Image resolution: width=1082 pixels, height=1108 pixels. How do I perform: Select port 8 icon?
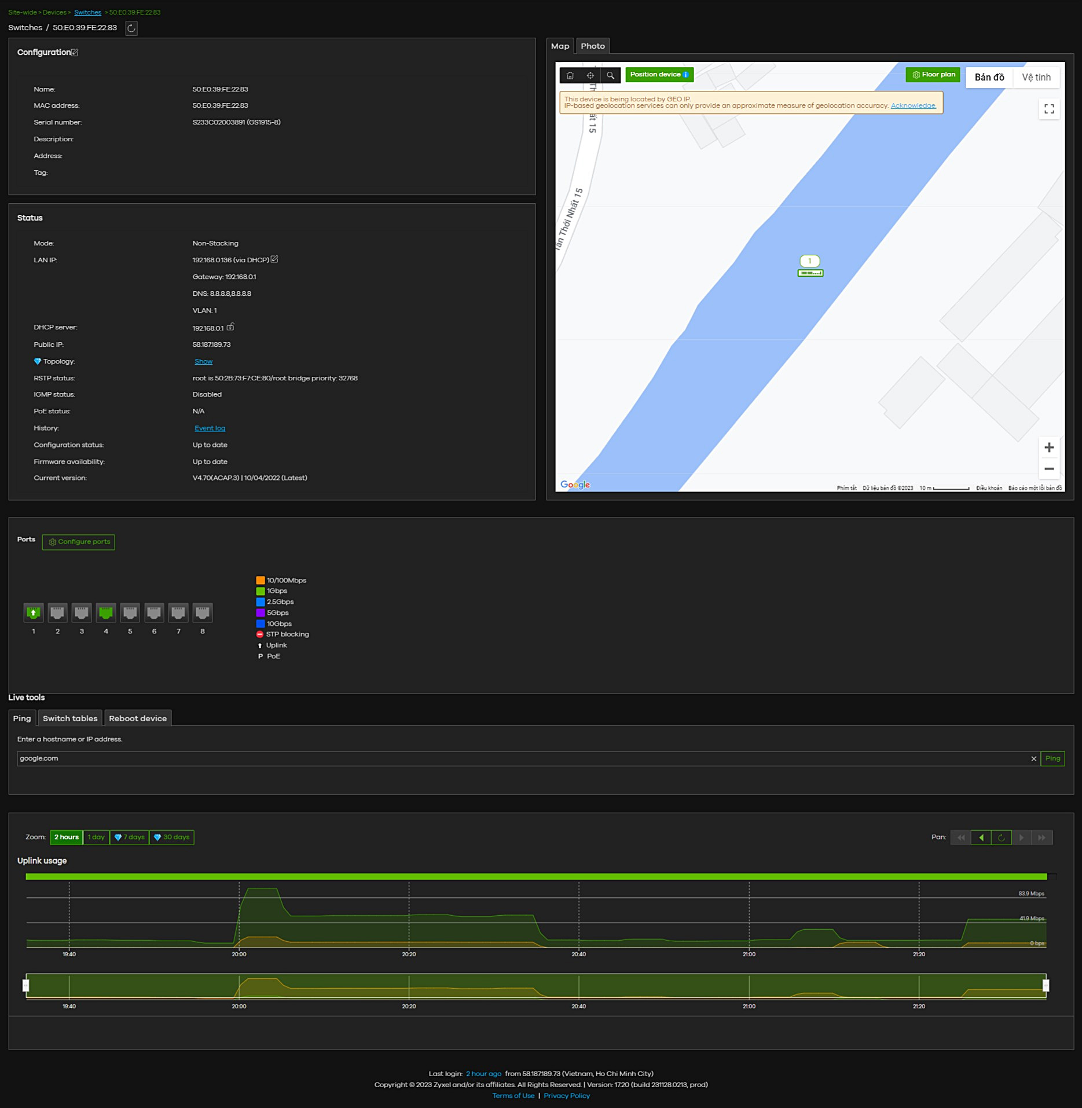point(203,612)
